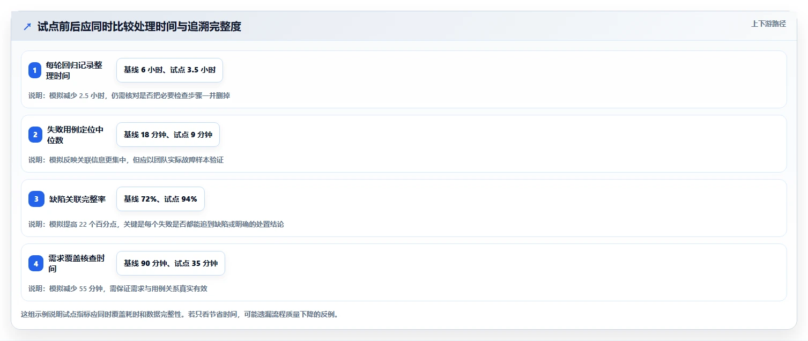Screen dimensions: 808x341
Task: Select the 基线 6 小时、试点 3.5 小时 chip
Action: [169, 70]
